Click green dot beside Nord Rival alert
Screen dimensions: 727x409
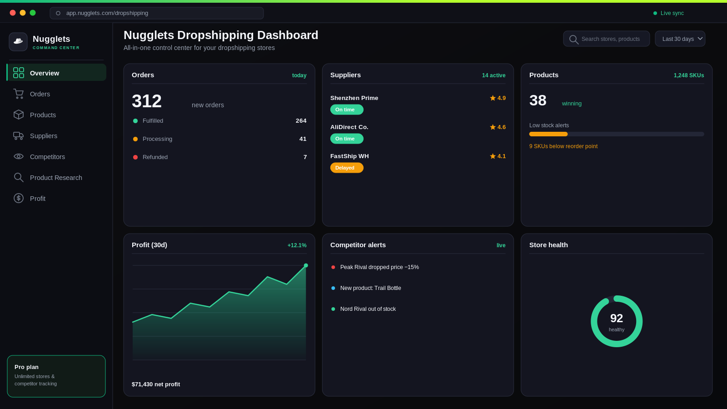tap(333, 309)
